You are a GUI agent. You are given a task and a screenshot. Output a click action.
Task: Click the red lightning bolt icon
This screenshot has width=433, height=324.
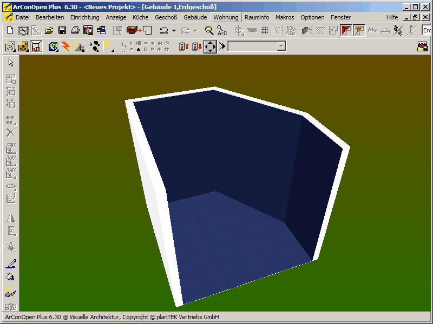click(x=66, y=47)
